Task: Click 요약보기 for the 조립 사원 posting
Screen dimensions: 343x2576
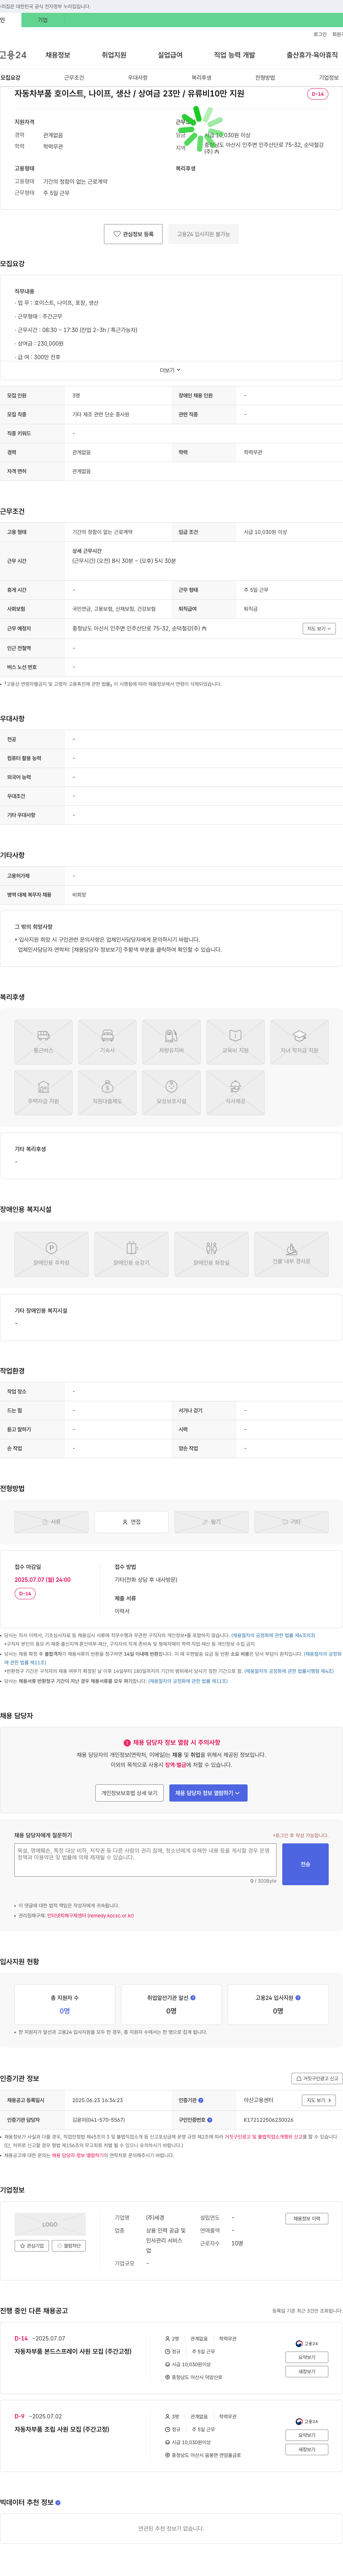Action: tap(307, 2435)
